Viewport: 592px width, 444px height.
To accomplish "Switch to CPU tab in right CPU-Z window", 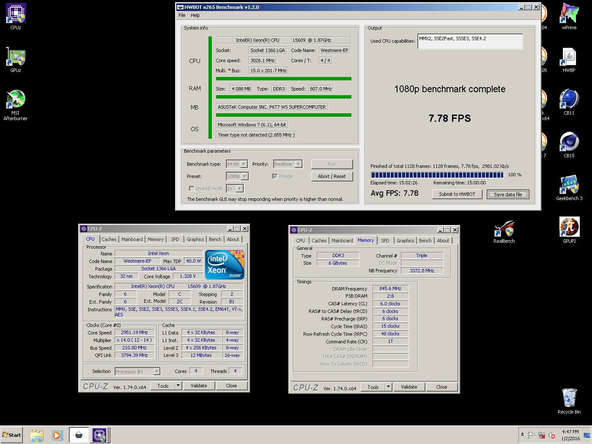I will (x=300, y=241).
